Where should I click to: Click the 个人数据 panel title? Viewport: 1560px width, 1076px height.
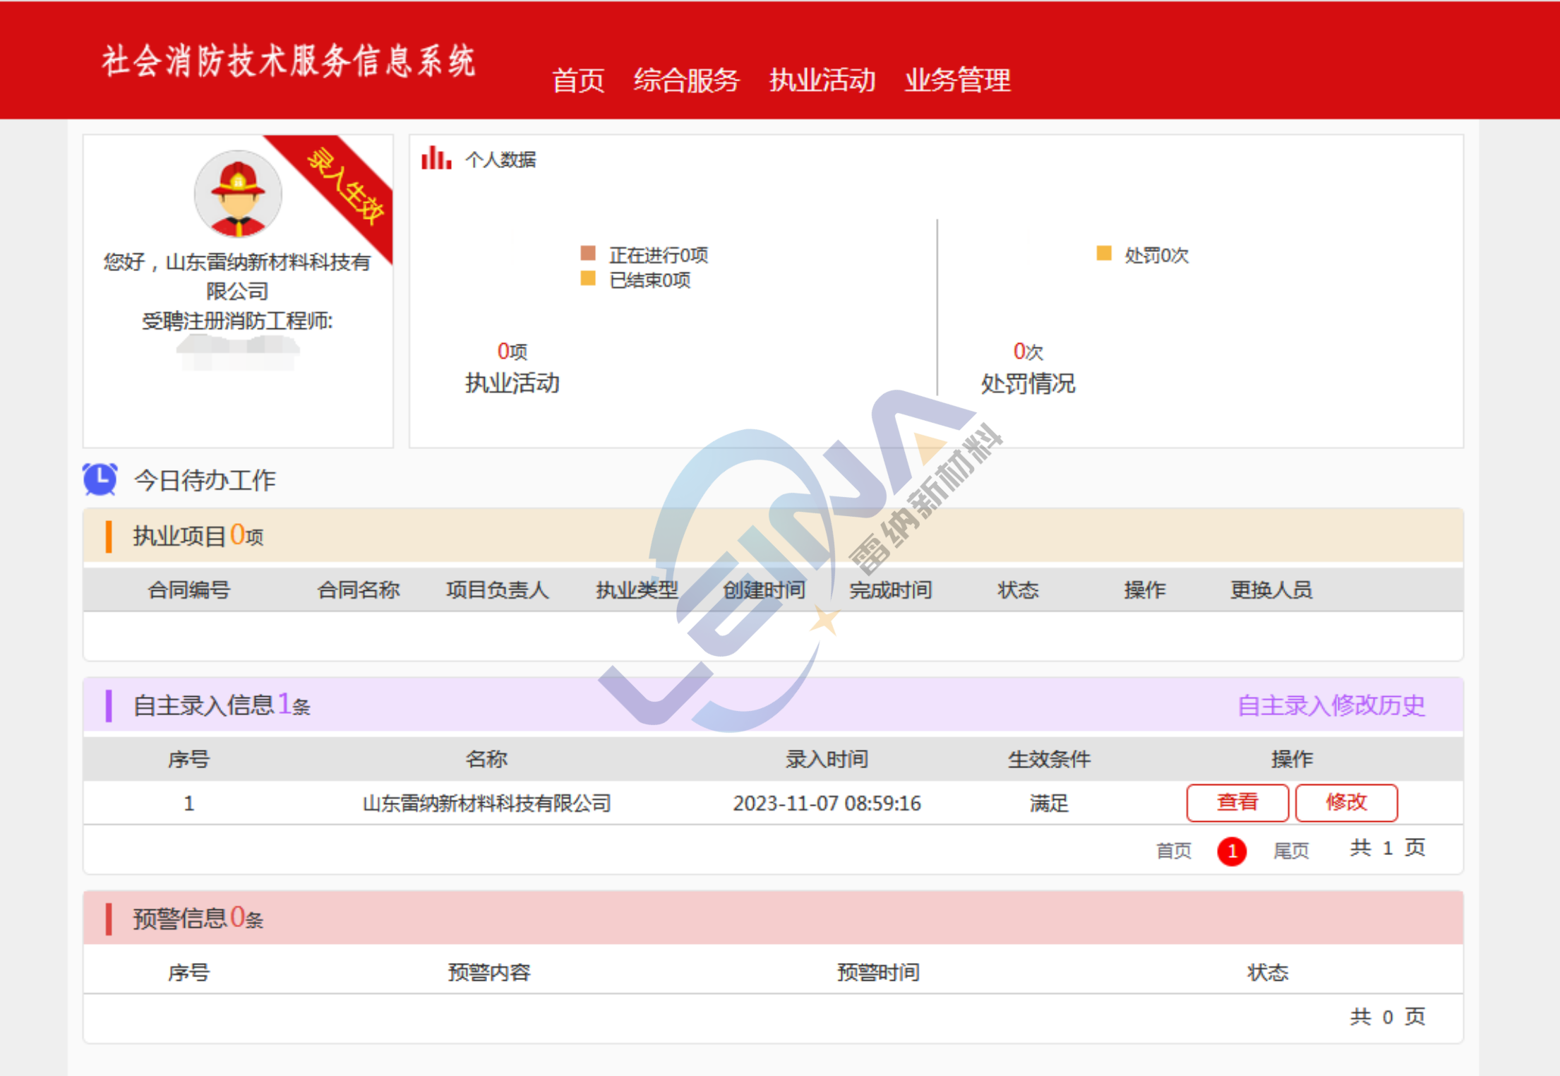pyautogui.click(x=500, y=160)
